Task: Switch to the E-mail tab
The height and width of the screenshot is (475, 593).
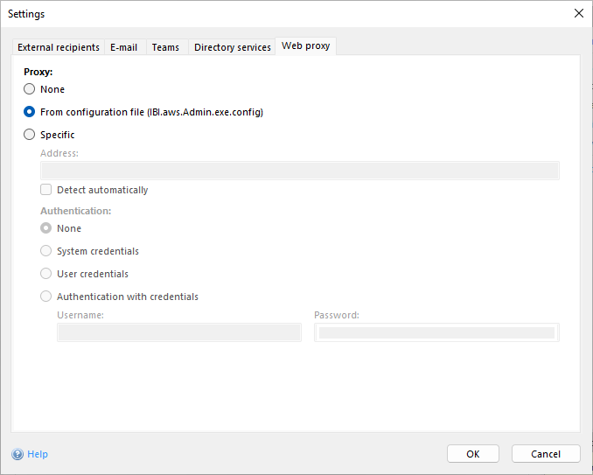Action: coord(123,47)
